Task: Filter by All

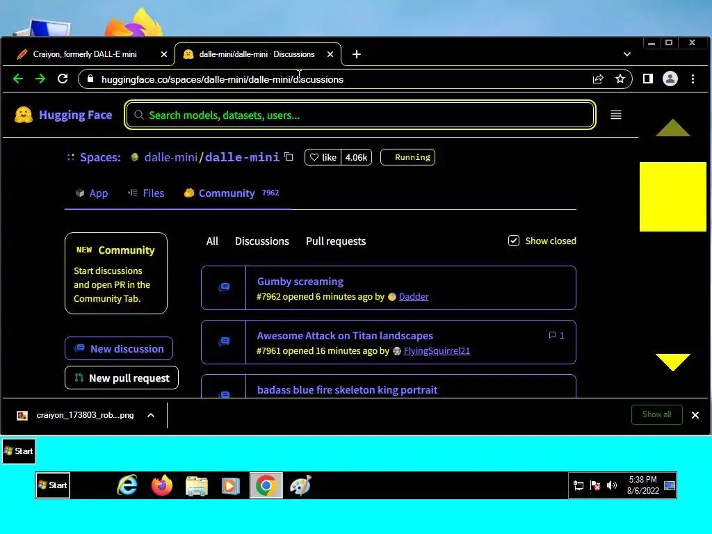Action: click(x=212, y=241)
